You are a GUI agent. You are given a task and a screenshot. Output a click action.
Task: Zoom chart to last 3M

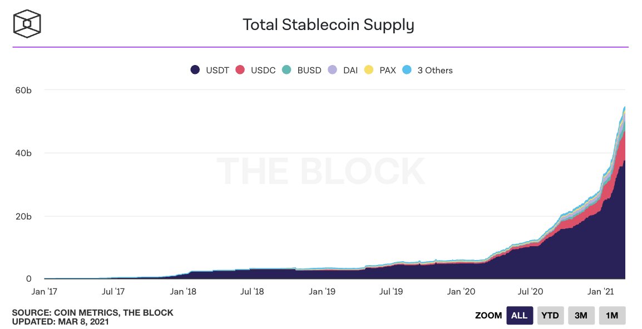581,316
